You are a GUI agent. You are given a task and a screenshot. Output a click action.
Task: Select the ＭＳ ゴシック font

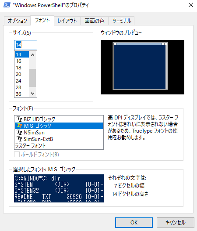click(59, 126)
